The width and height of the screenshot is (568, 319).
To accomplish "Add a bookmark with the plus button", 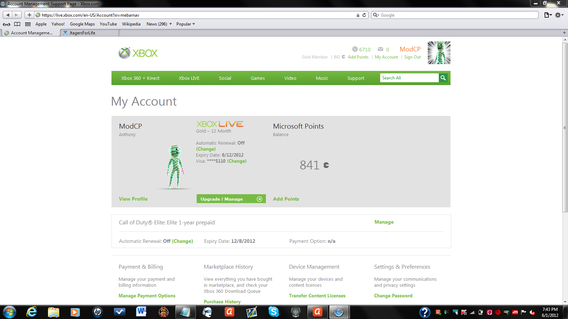I will coord(29,15).
